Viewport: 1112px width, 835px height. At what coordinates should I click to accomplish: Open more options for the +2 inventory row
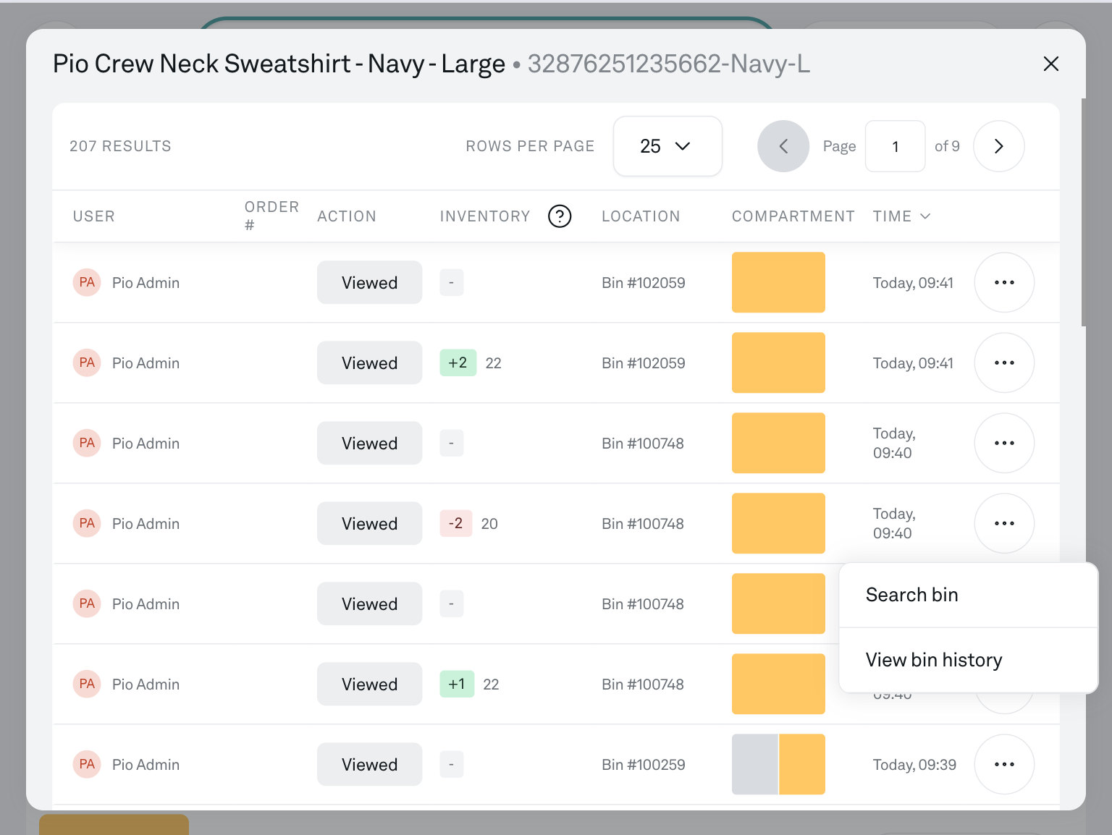(1003, 363)
